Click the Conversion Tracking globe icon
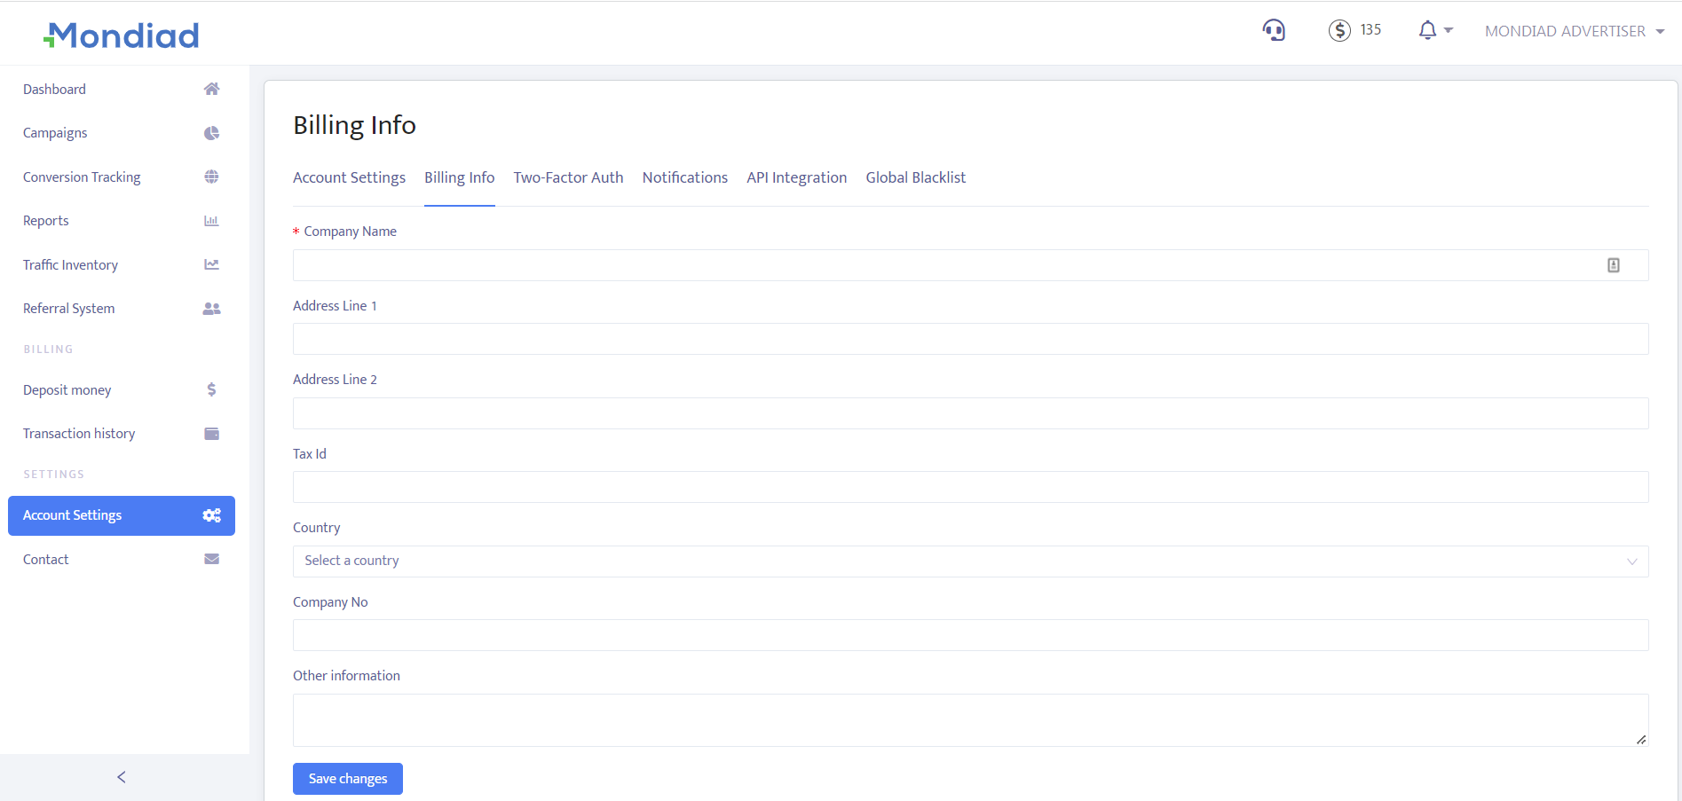This screenshot has width=1682, height=801. (x=211, y=177)
